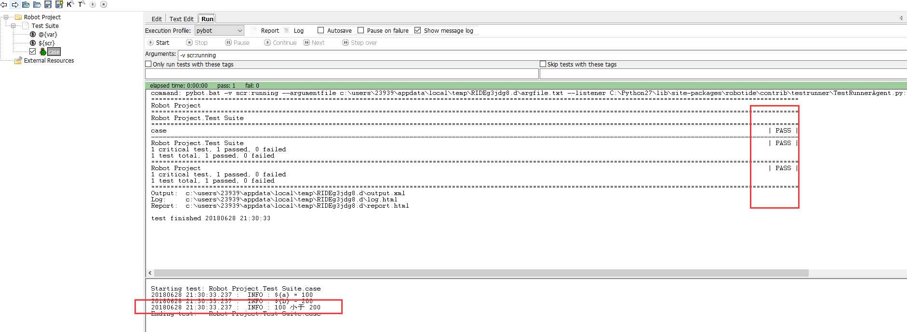Switch to the Text Edit tab

pyautogui.click(x=181, y=19)
